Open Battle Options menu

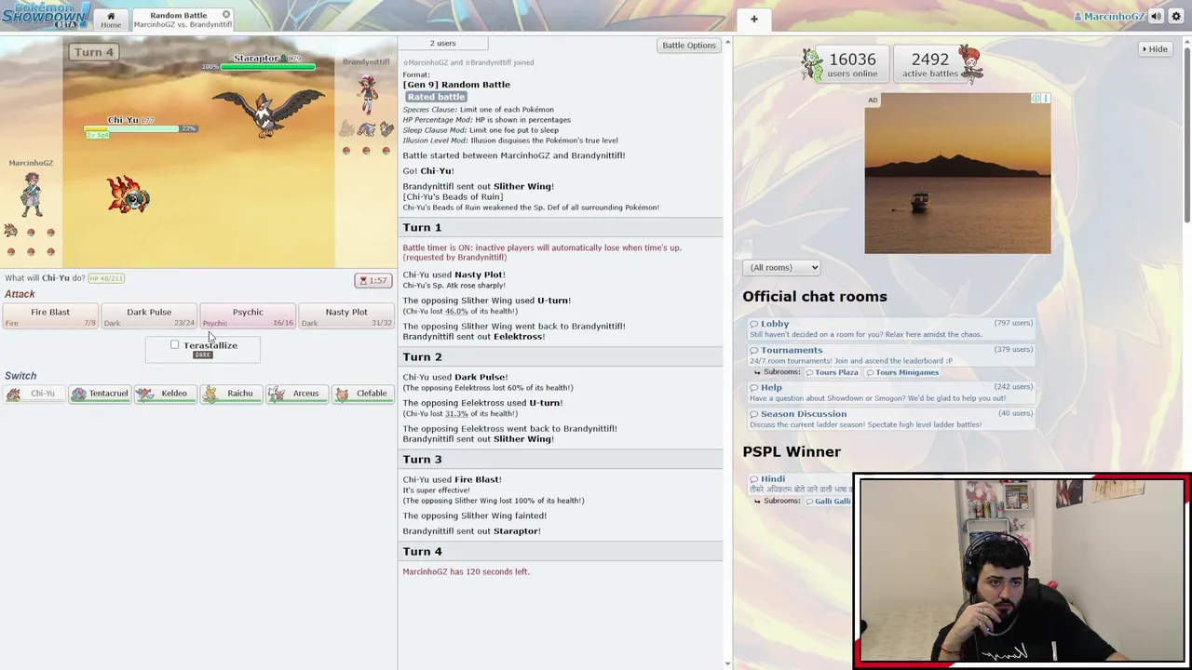click(688, 45)
